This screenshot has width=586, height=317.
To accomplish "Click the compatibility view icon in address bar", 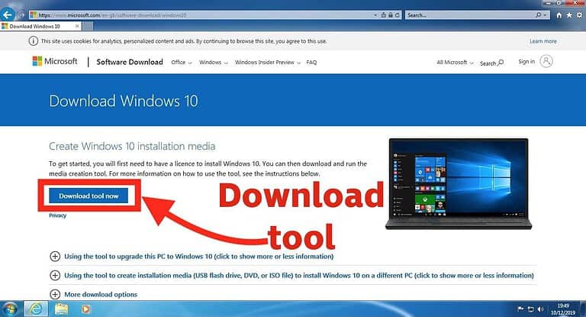I will tap(384, 15).
